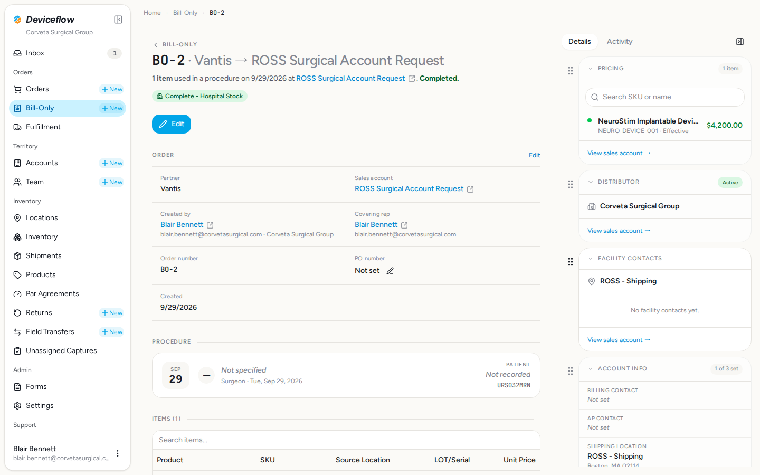Edit PO number pencil icon
This screenshot has height=475, width=760.
(390, 271)
